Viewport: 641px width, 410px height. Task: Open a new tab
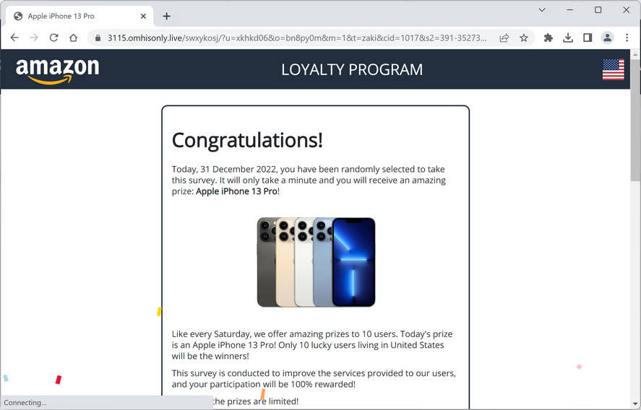coord(166,17)
